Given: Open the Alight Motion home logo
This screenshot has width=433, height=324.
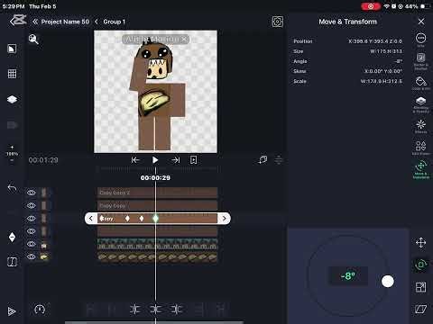Looking at the screenshot, I should coord(18,21).
